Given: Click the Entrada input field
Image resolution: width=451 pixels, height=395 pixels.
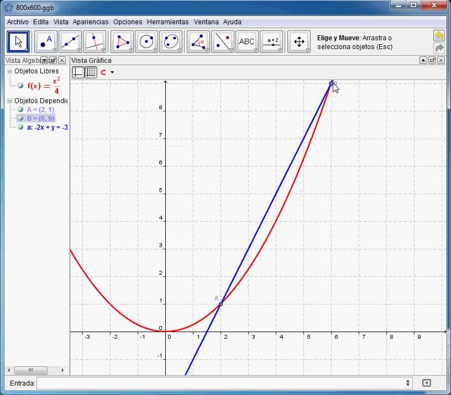Looking at the screenshot, I should click(x=221, y=383).
